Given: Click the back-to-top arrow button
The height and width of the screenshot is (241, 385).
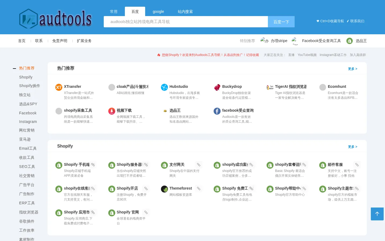Looking at the screenshot, I should (x=377, y=214).
